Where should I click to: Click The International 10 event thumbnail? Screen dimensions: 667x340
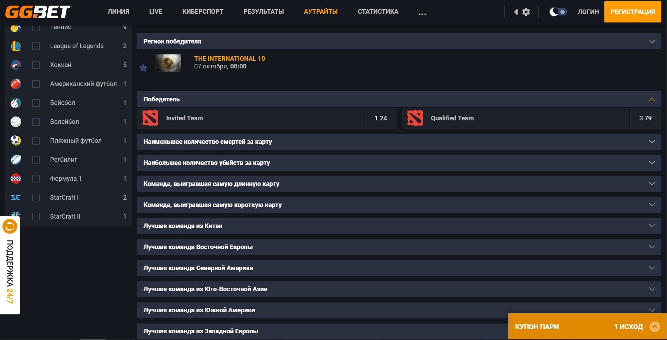pos(168,63)
